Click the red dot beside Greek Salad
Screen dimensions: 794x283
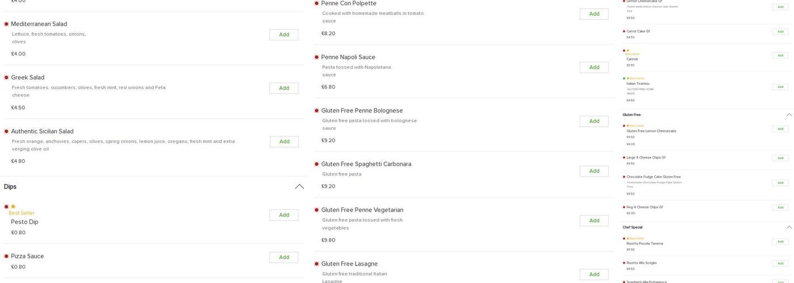(6, 78)
